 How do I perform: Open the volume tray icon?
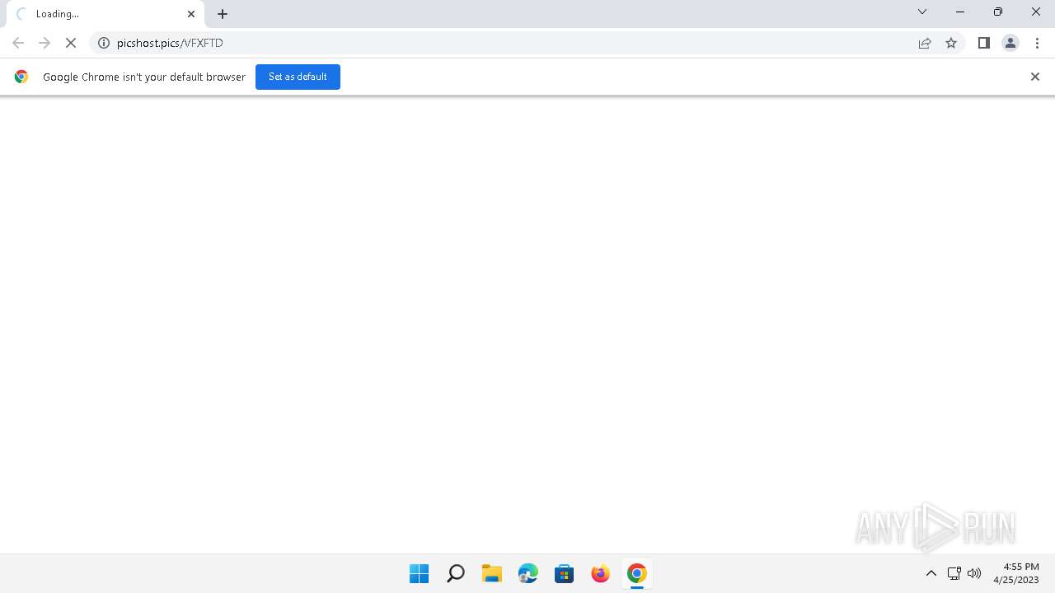974,573
